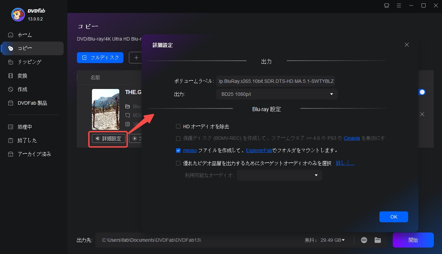442x254 pixels.
Task: Tick the 保護ディスク (BDMV-REC) checkbox
Action: coord(178,138)
